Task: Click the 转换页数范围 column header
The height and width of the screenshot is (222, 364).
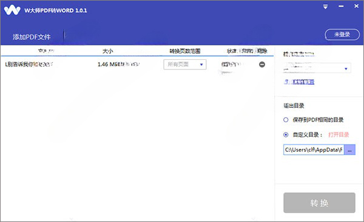Action: [185, 51]
